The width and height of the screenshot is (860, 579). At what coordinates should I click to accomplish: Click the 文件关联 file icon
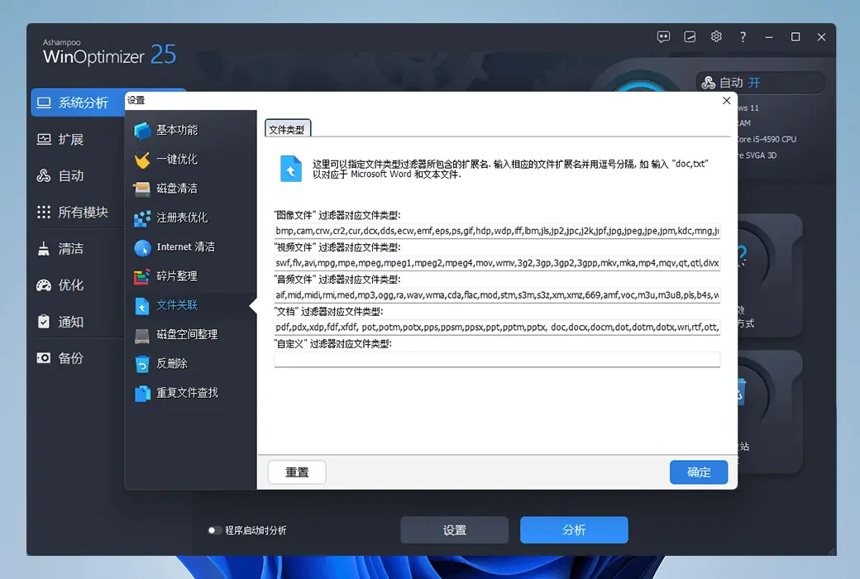[142, 306]
